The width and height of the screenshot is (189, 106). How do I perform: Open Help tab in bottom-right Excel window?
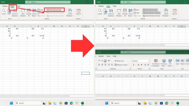pyautogui.click(x=114, y=56)
